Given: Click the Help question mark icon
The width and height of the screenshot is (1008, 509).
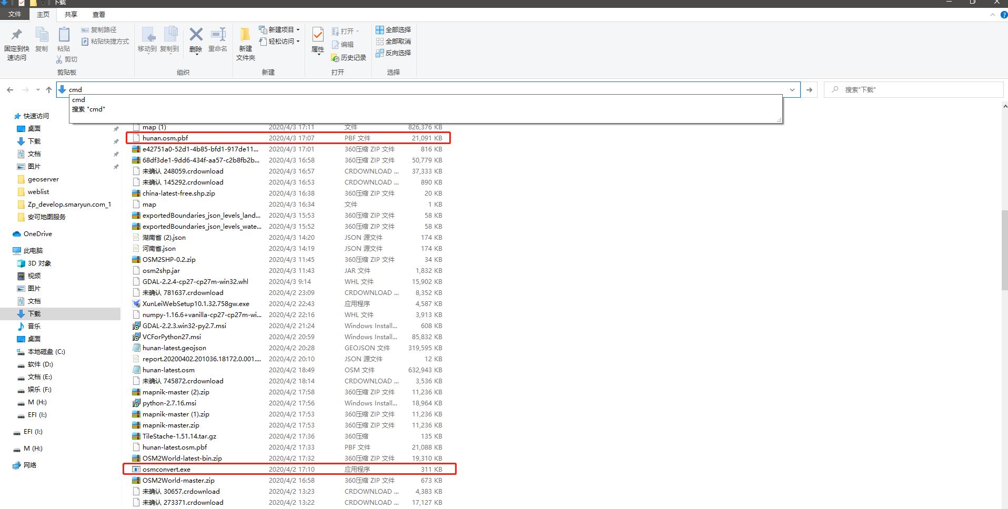Looking at the screenshot, I should click(1004, 15).
